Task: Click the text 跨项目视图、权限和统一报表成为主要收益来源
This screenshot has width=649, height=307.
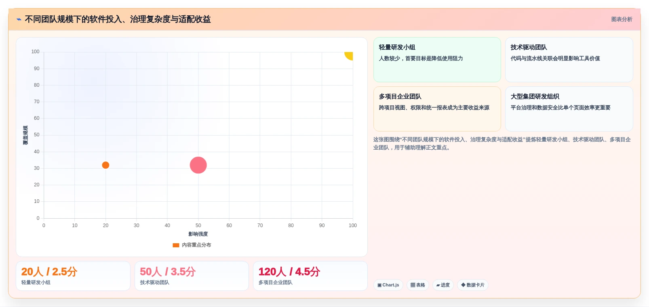Action: click(434, 108)
